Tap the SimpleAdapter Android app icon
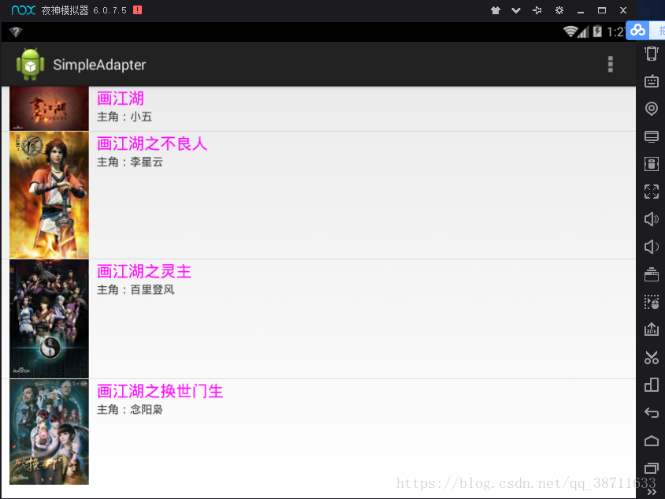Screen dimensions: 665x499 point(30,64)
